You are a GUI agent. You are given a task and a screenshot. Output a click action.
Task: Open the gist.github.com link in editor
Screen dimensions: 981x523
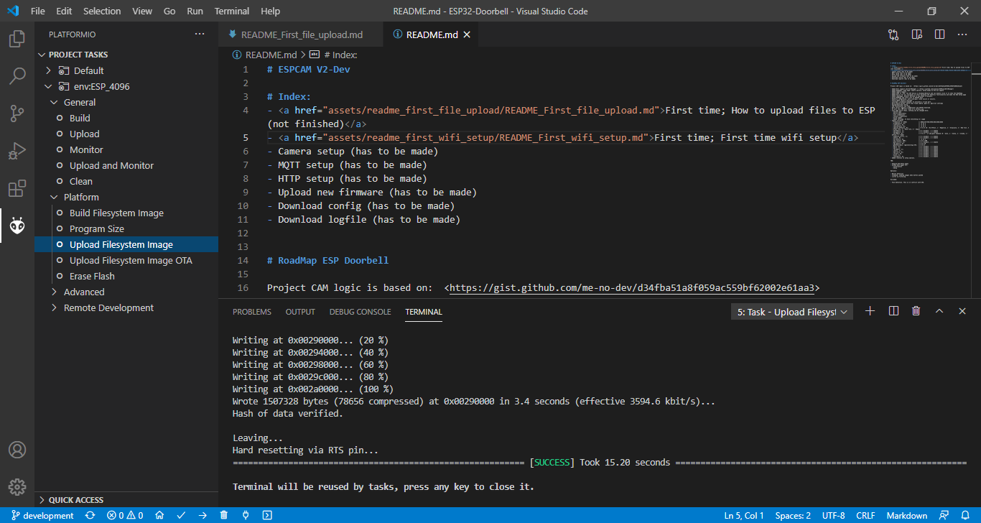click(x=632, y=288)
